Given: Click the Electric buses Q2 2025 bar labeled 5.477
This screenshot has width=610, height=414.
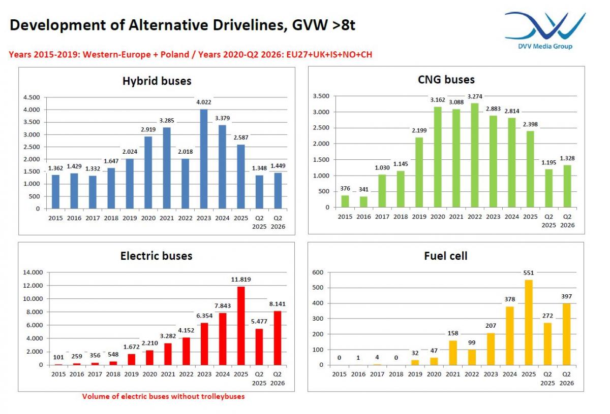Looking at the screenshot, I should coord(259,347).
